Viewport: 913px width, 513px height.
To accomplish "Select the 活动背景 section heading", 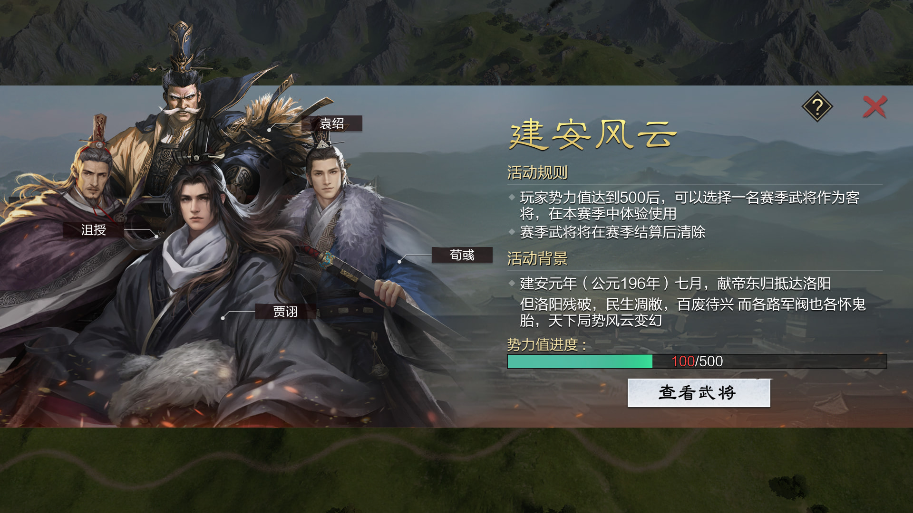I will (537, 258).
